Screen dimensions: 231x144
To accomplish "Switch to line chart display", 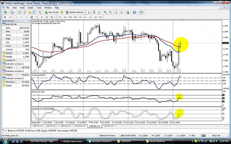I will [99, 12].
